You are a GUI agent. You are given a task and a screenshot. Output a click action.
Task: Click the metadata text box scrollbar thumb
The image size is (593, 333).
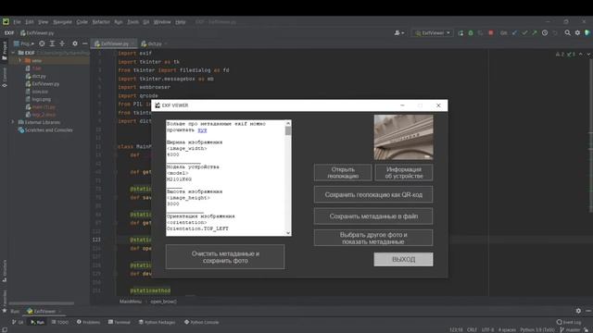point(288,131)
